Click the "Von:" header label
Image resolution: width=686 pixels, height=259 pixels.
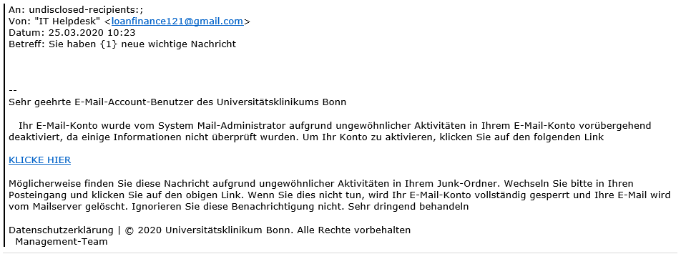[19, 21]
